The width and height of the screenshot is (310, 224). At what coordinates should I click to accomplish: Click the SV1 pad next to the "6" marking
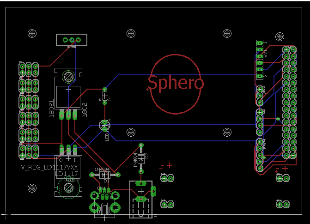260,76
